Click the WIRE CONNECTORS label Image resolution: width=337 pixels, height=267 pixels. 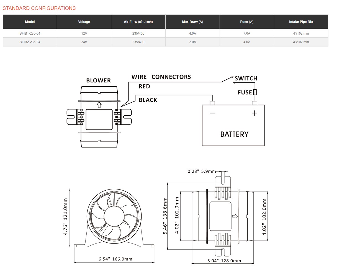(161, 77)
